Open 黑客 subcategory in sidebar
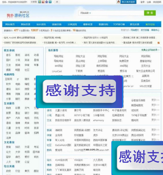 [x=27, y=99]
